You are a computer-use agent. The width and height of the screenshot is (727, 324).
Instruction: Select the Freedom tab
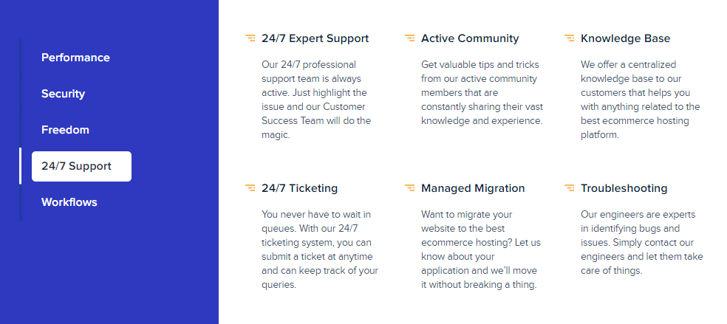[65, 130]
